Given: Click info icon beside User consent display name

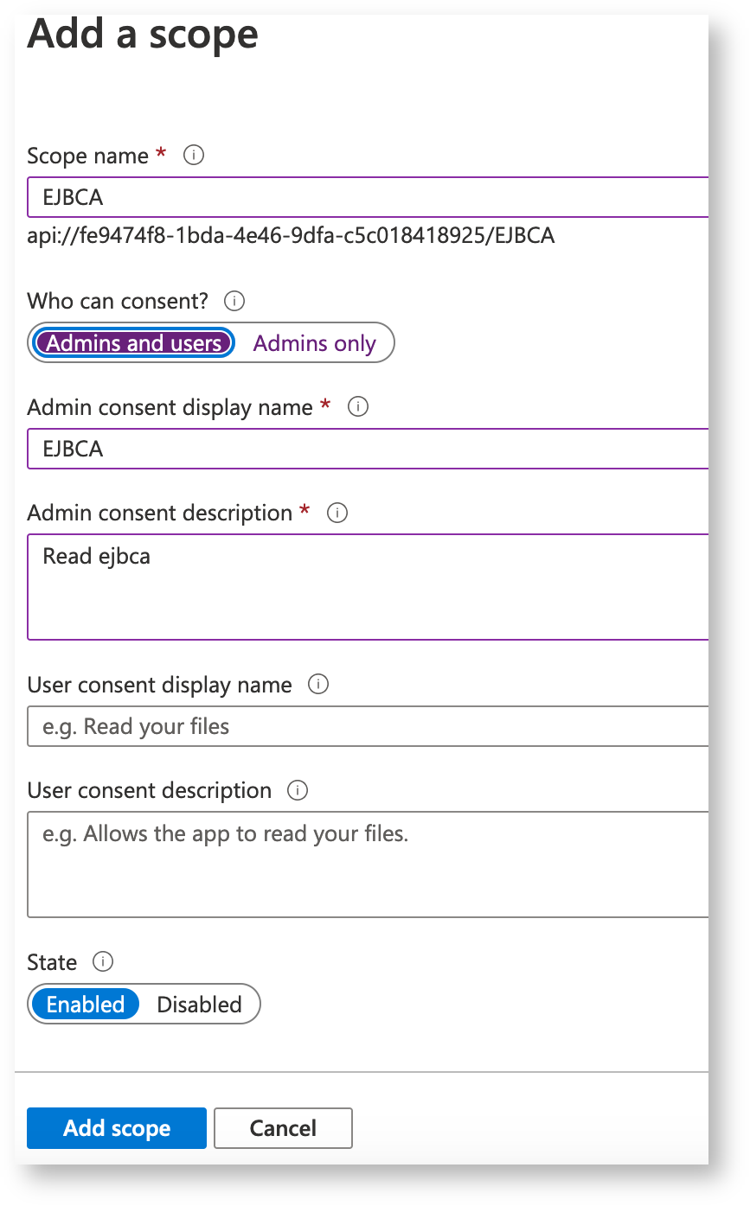Looking at the screenshot, I should (318, 685).
